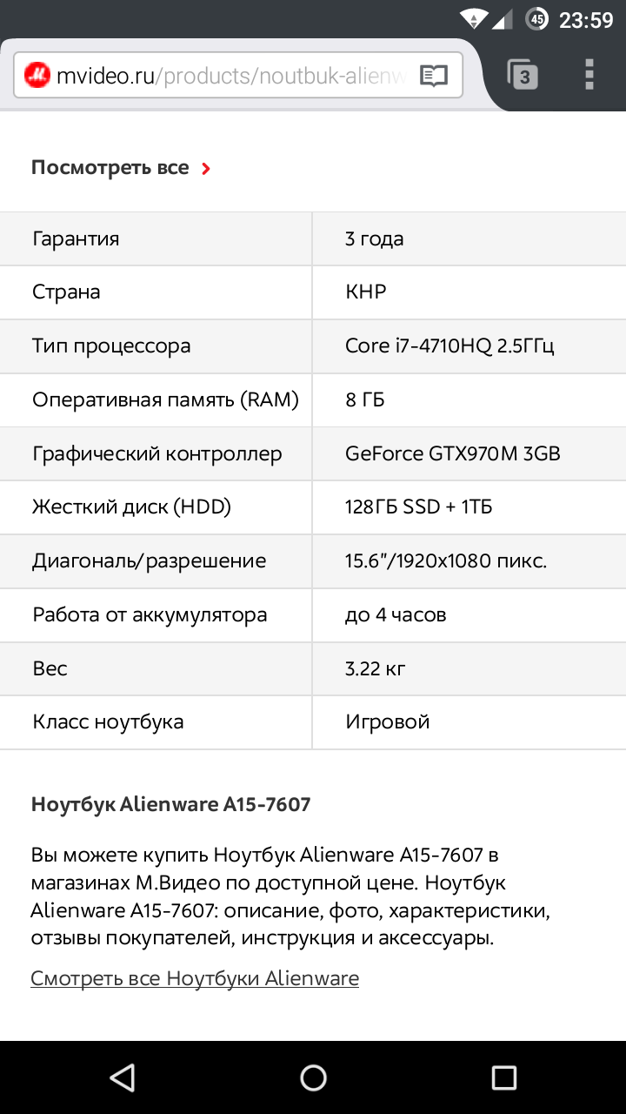Tap the Ноутбук Alienware A15-7607 heading
This screenshot has height=1114, width=626.
click(170, 804)
